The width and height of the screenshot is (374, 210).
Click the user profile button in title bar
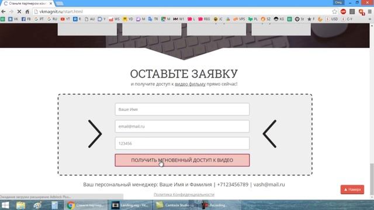338,2
